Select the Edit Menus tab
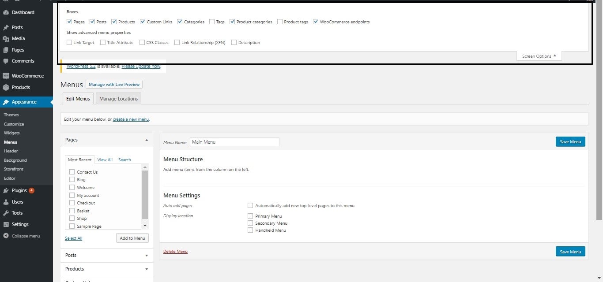The width and height of the screenshot is (603, 282). [78, 99]
